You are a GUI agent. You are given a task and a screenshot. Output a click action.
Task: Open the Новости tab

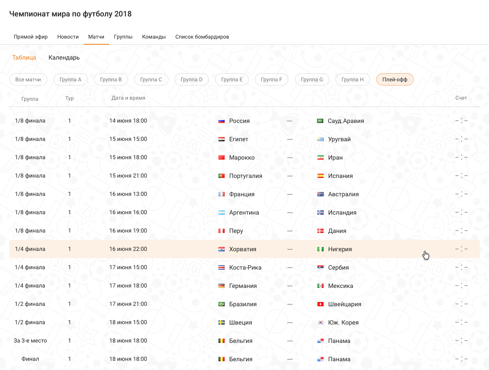pos(68,37)
